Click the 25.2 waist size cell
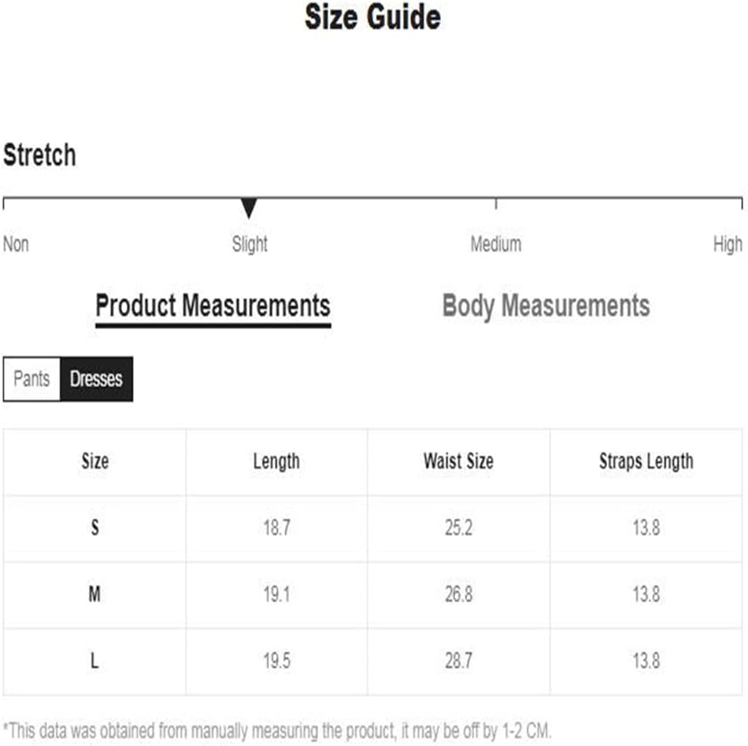The image size is (748, 746). 458,528
